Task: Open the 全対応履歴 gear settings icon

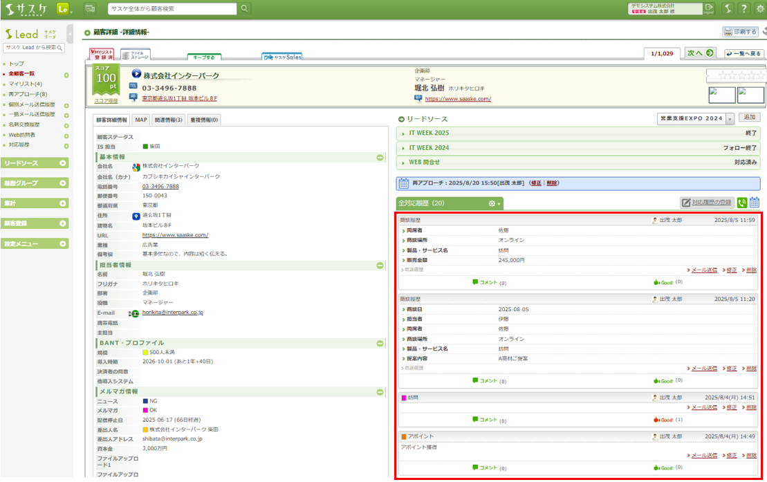Action: tap(494, 203)
